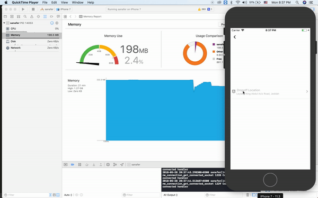The width and height of the screenshot is (318, 198).
Task: Open the Issue navigator warning triangle icon
Action: point(32,16)
